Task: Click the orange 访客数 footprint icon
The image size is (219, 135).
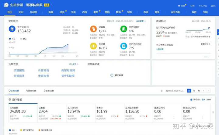Action: pyautogui.click(x=93, y=29)
